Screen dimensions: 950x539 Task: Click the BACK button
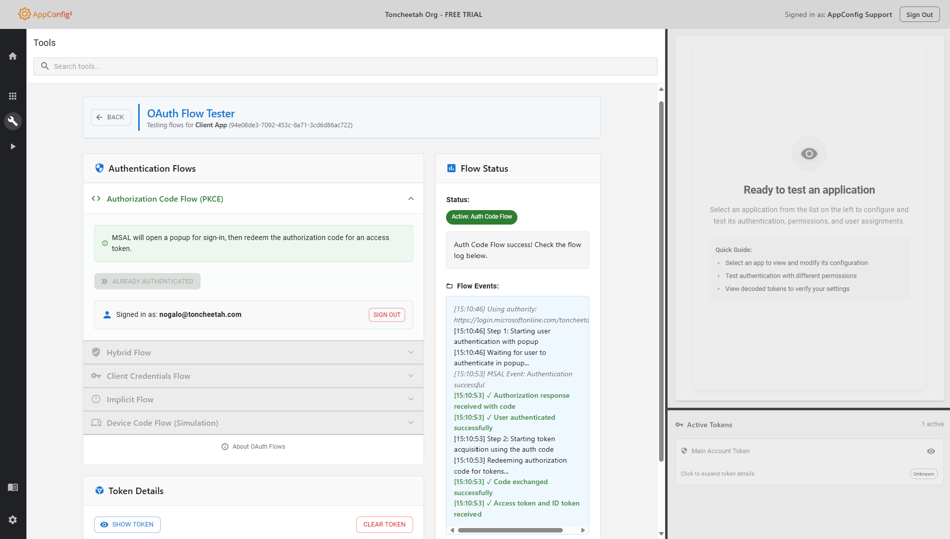coord(111,117)
